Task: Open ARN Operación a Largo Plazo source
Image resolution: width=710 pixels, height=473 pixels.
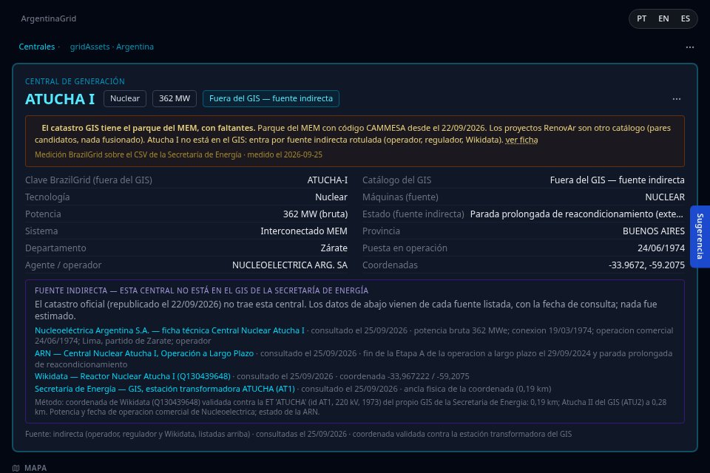Action: pos(144,353)
